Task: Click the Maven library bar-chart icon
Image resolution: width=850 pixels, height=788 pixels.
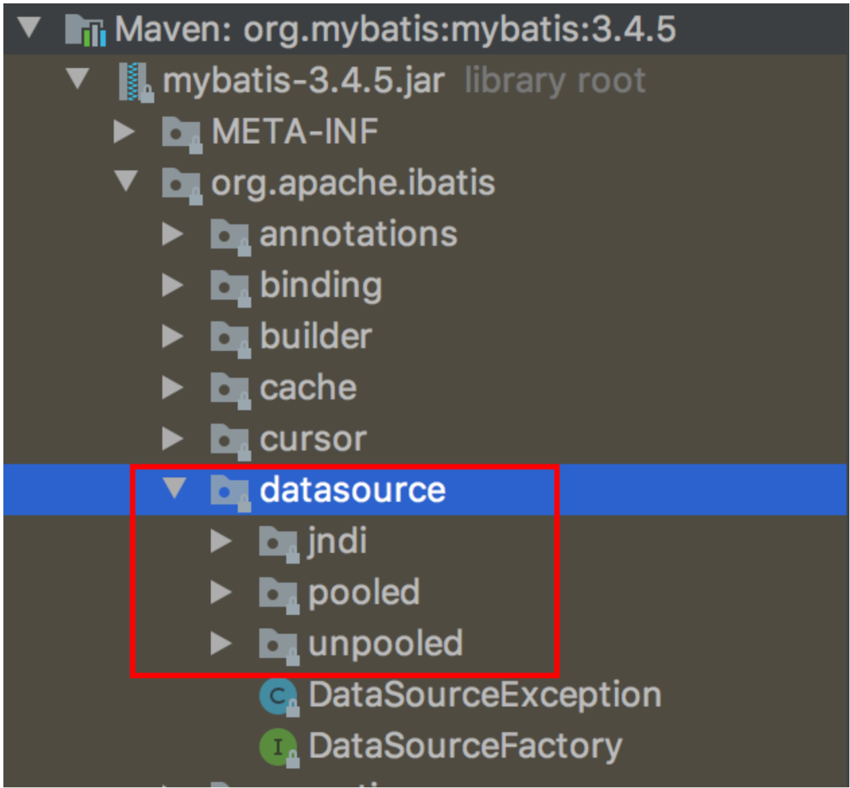Action: [86, 30]
